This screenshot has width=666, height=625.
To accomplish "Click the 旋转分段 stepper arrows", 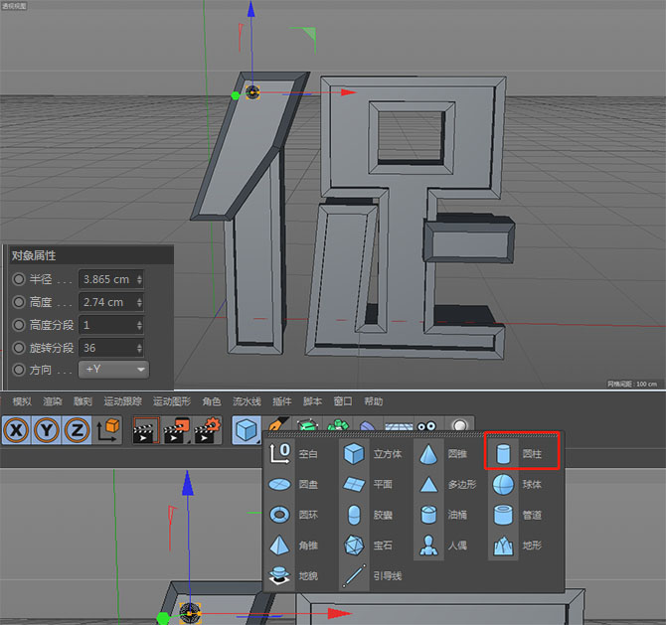I will 139,348.
